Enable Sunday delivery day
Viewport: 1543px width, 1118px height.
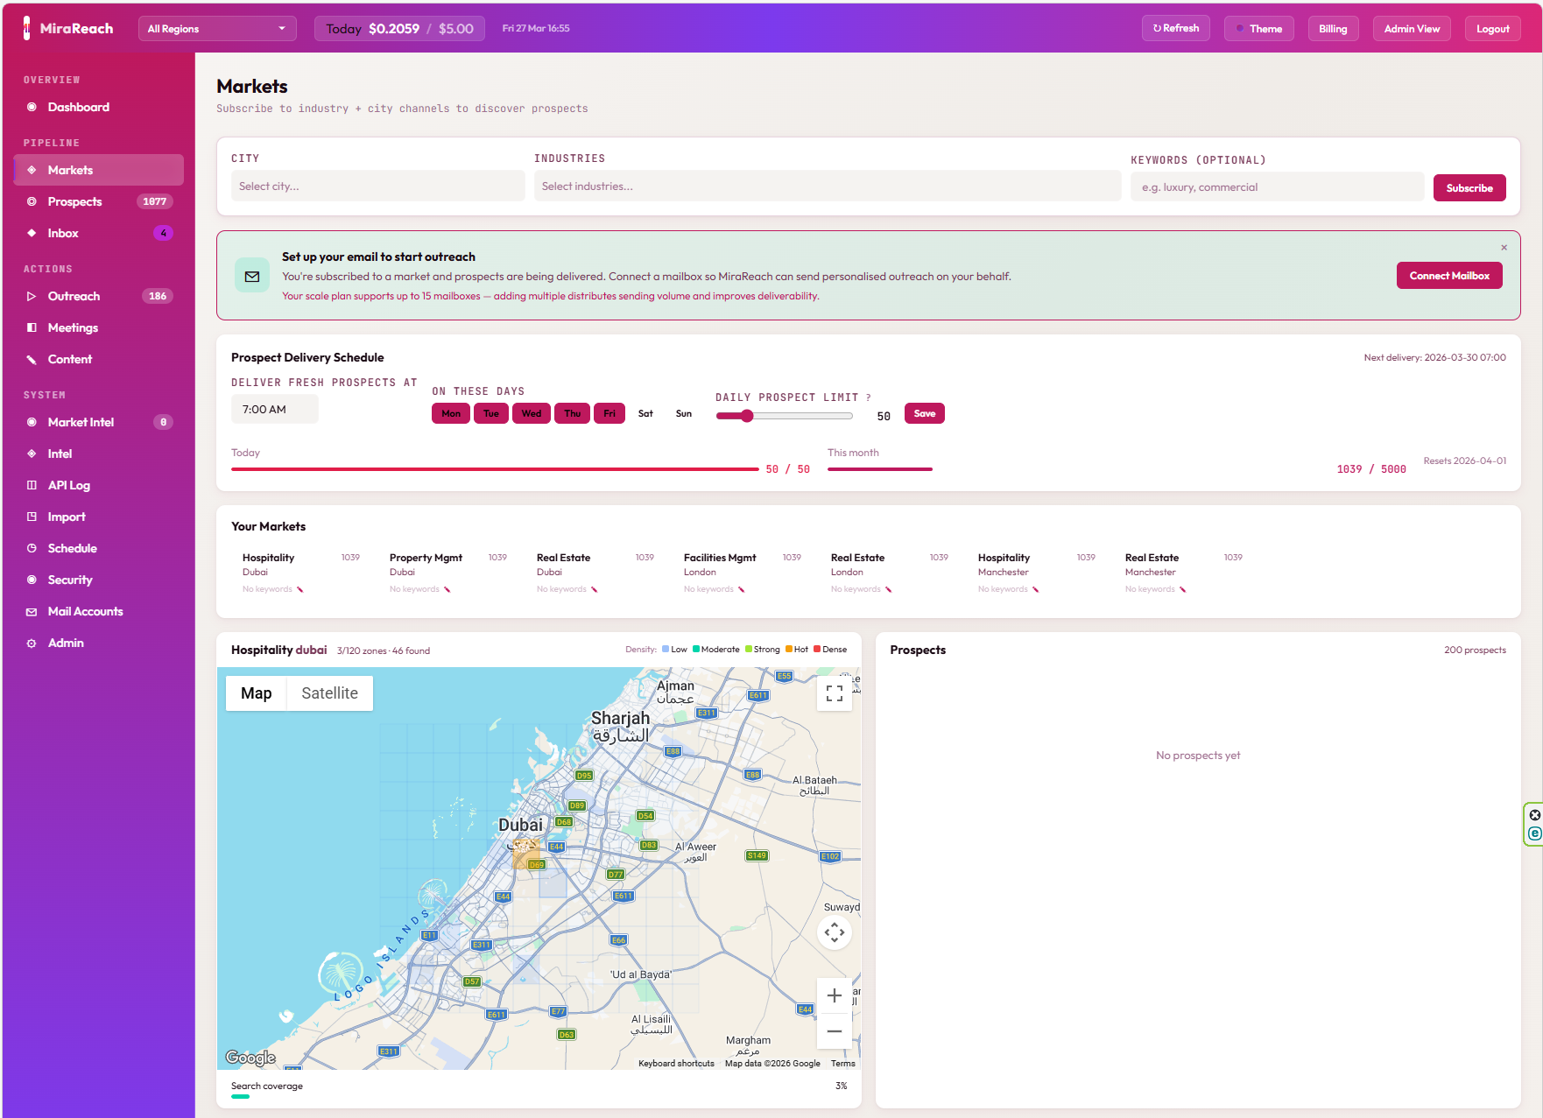pos(683,413)
